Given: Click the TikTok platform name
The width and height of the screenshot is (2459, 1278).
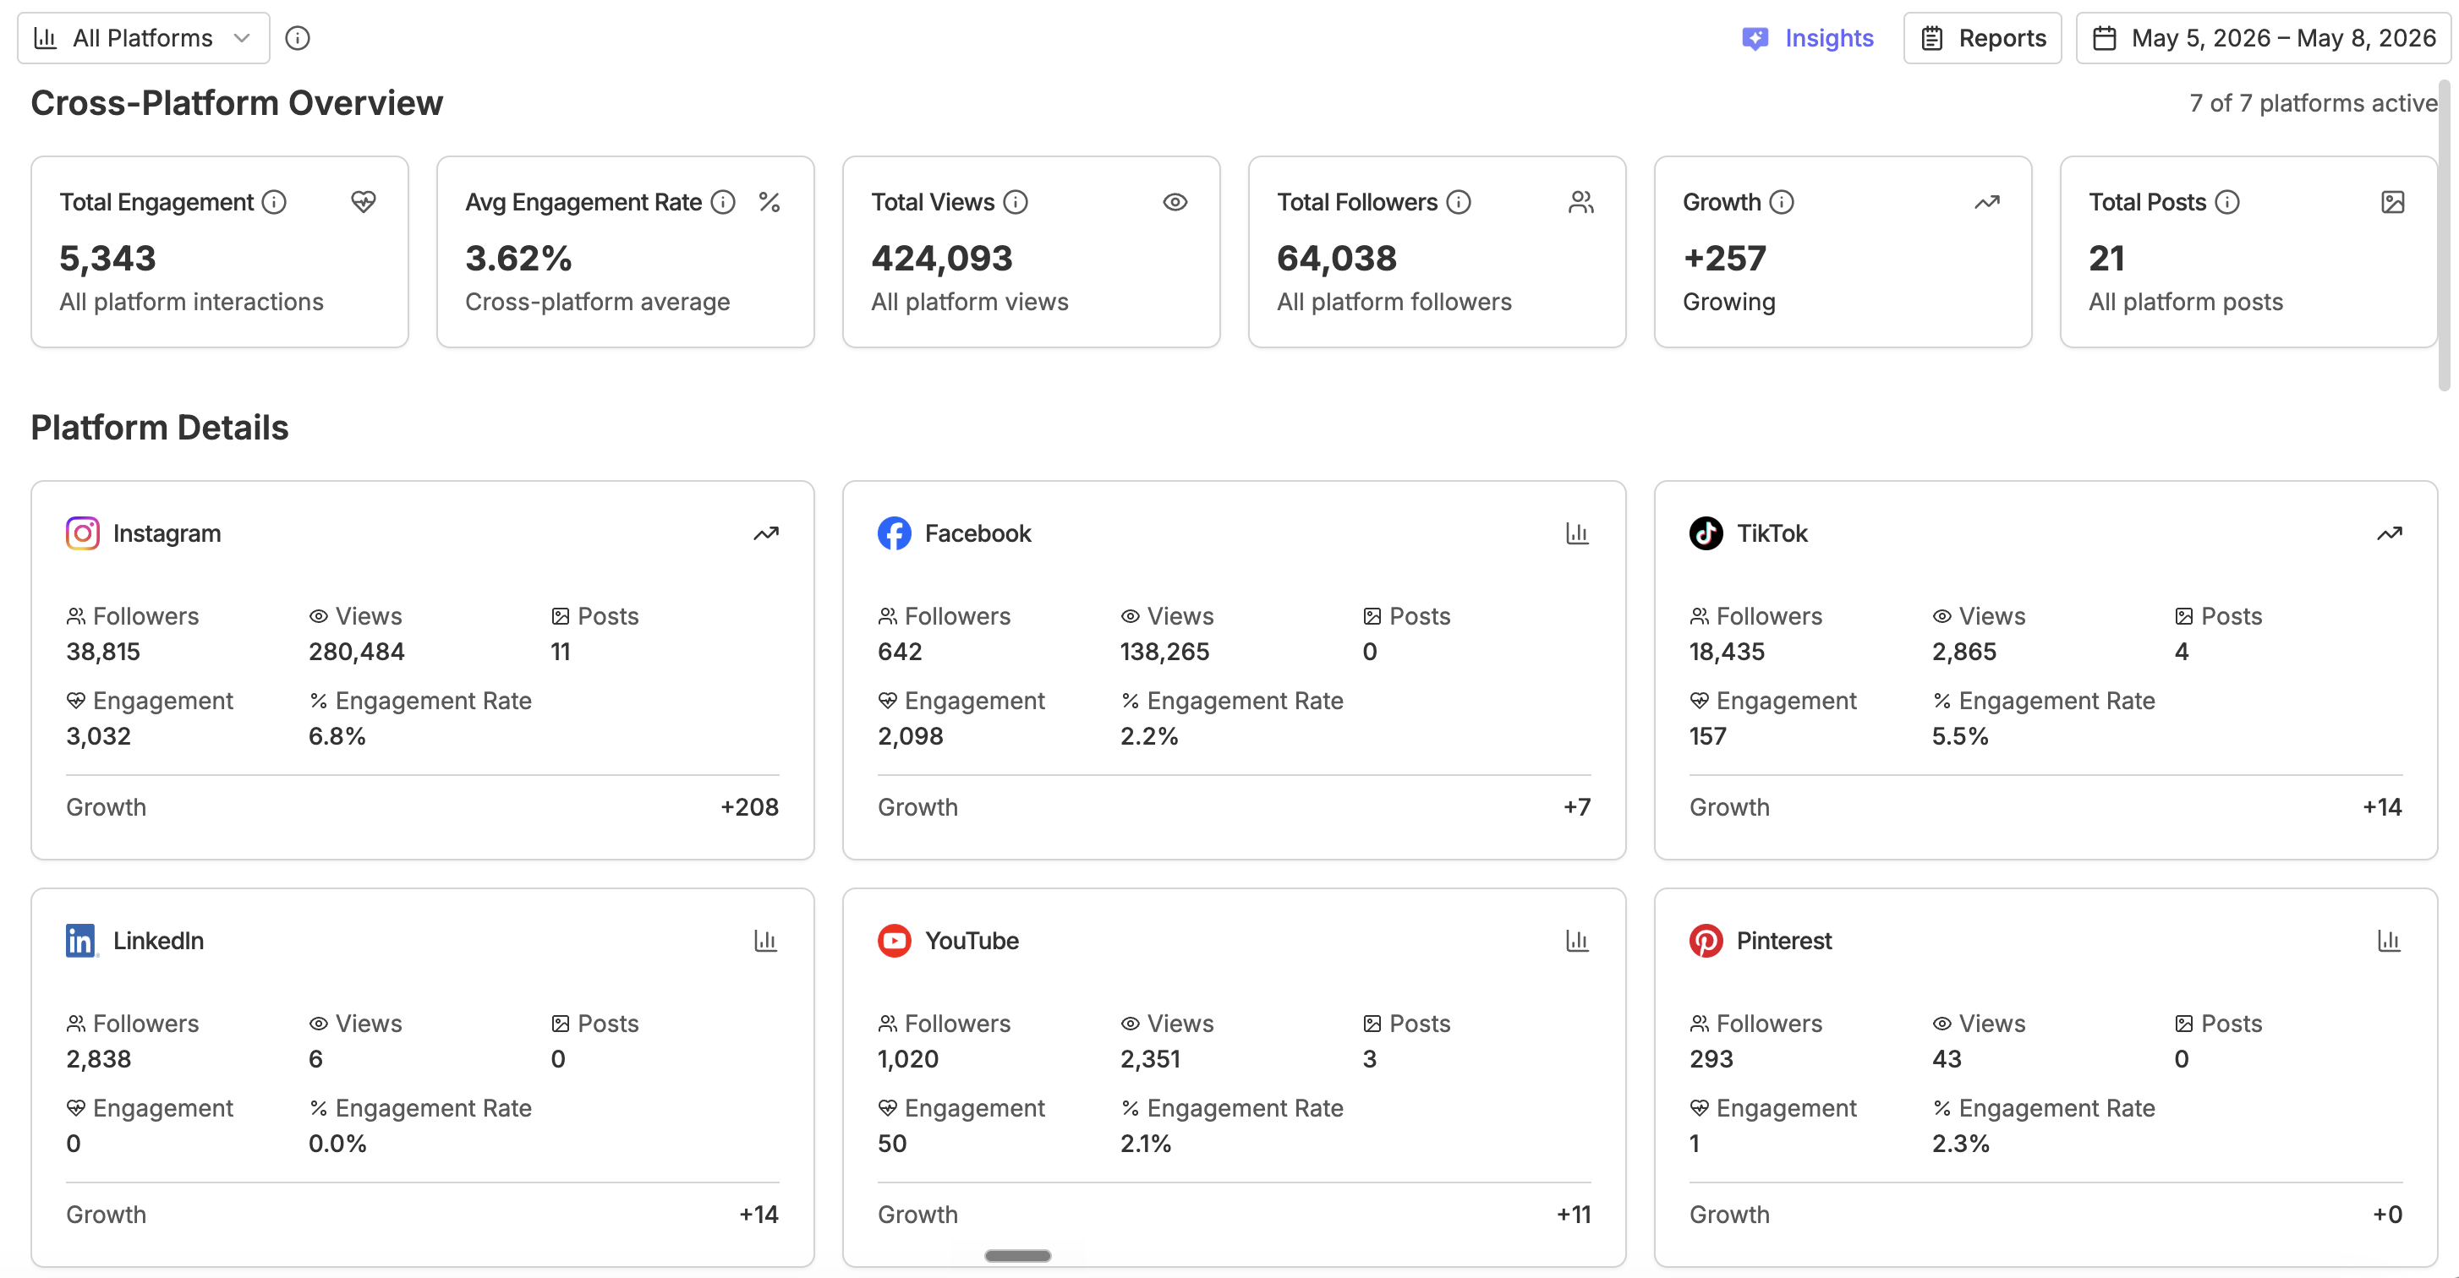Looking at the screenshot, I should 1772,533.
